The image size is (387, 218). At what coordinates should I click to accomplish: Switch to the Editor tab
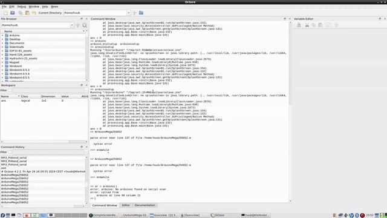pos(126,205)
